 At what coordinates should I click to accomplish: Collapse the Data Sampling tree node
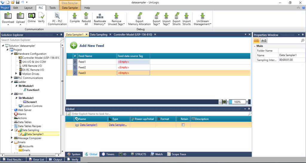12,130
